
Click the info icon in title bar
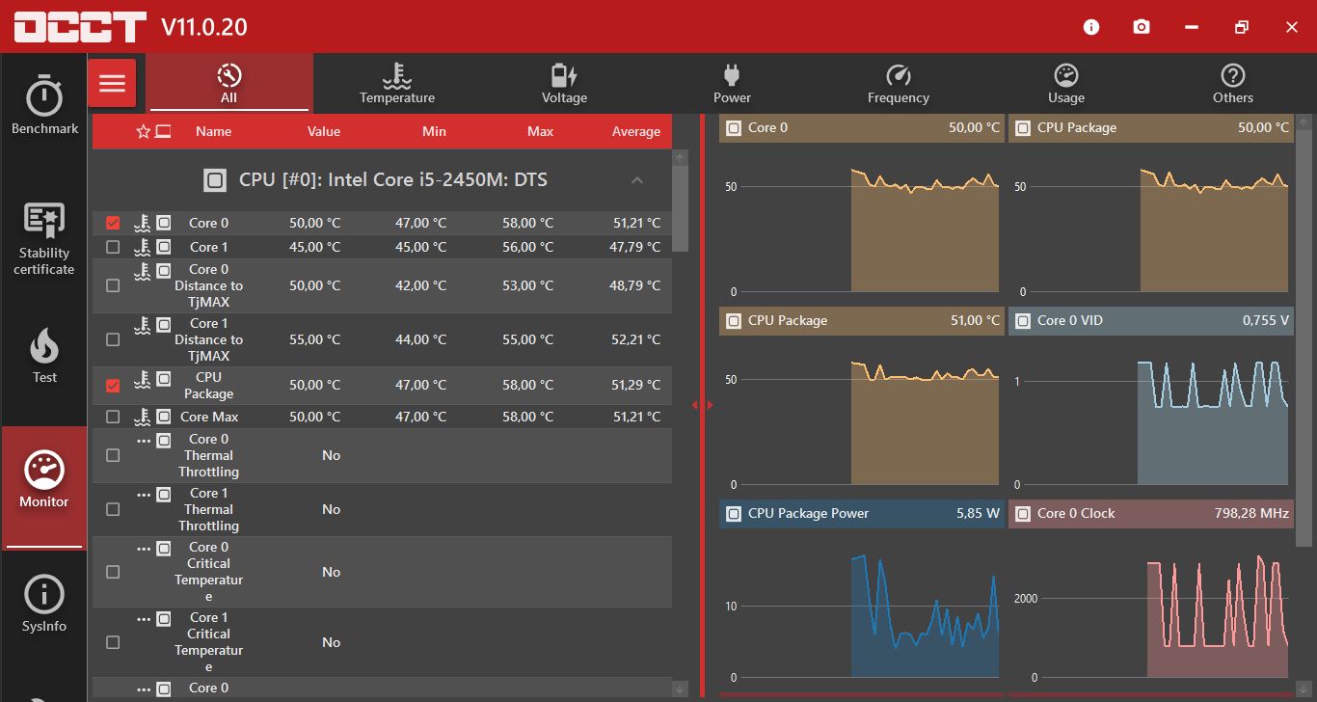tap(1091, 27)
